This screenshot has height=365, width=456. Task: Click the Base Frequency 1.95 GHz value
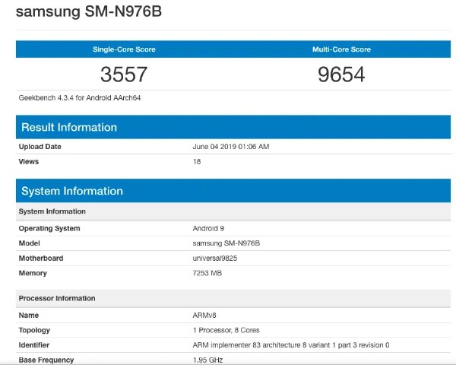point(207,360)
